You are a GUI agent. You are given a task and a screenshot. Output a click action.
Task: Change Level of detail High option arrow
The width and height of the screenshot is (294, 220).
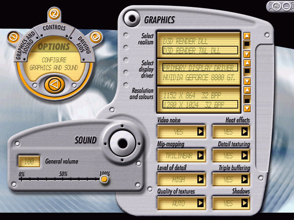tap(200, 179)
